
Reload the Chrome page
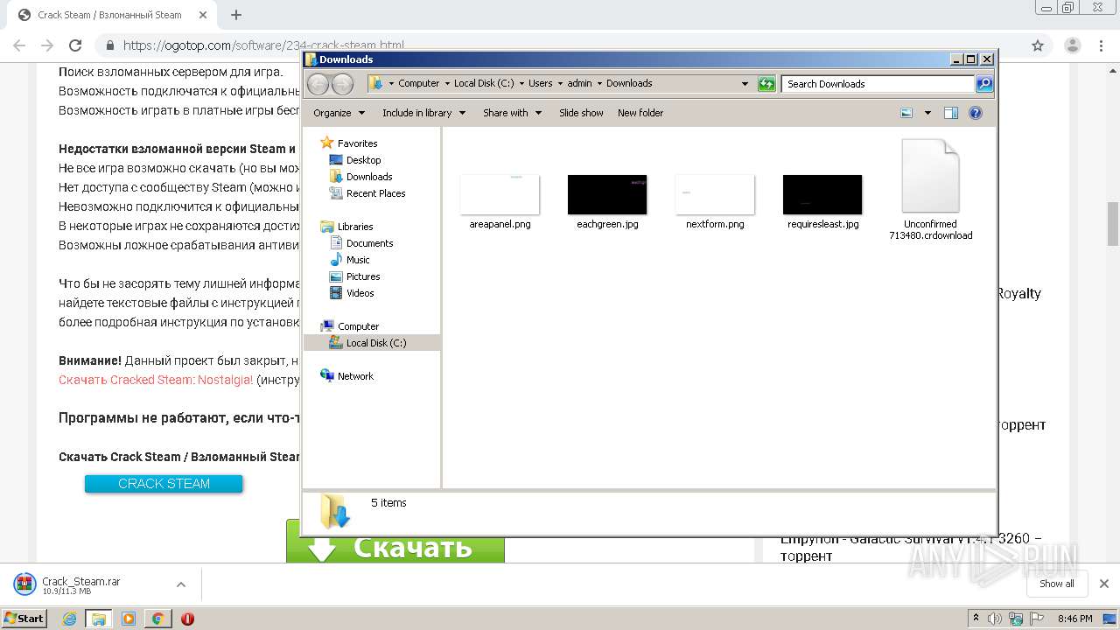point(75,45)
